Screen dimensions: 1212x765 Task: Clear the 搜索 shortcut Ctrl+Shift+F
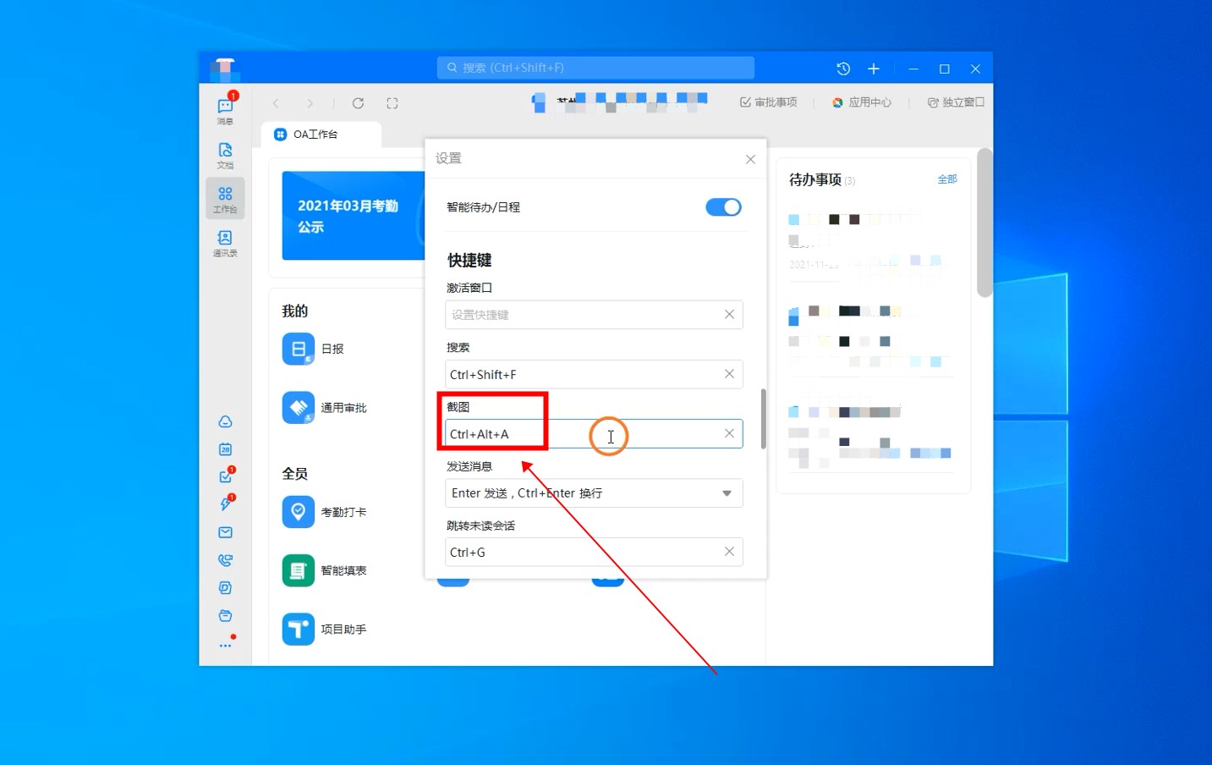click(729, 374)
